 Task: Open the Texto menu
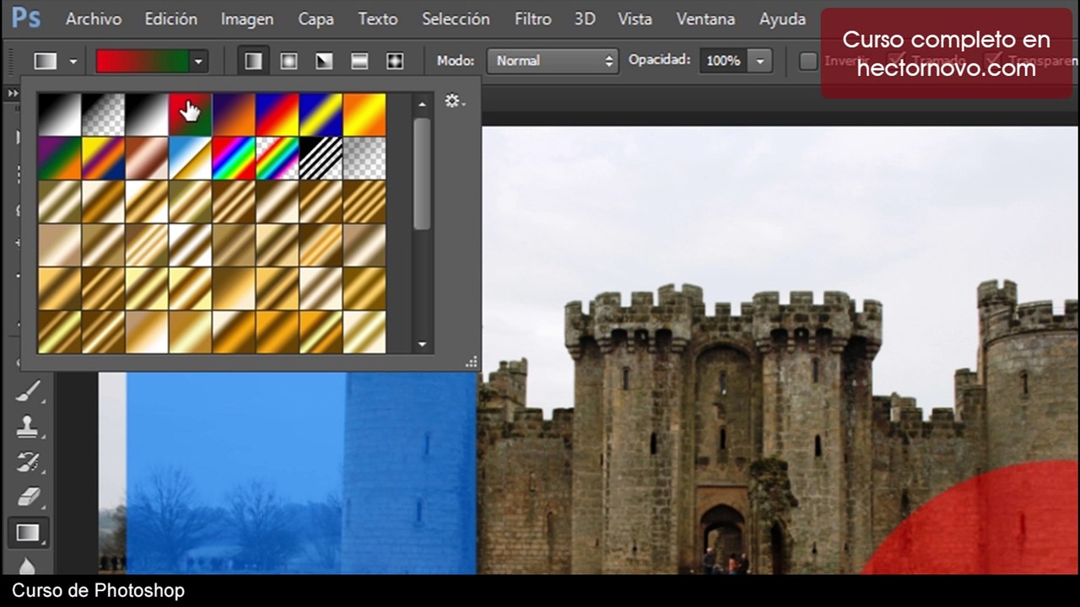pyautogui.click(x=378, y=19)
